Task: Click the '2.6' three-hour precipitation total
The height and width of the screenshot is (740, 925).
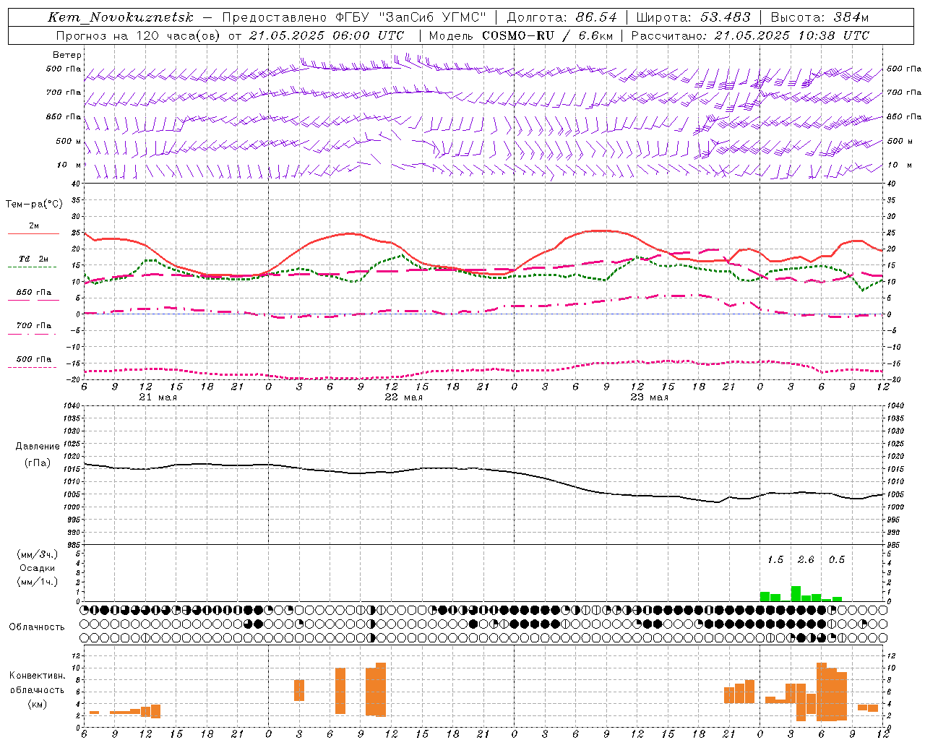Action: [x=806, y=559]
